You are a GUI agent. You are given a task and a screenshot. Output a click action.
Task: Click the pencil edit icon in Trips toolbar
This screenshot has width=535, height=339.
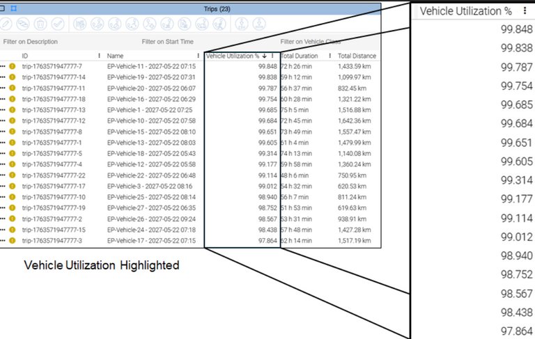click(x=6, y=24)
